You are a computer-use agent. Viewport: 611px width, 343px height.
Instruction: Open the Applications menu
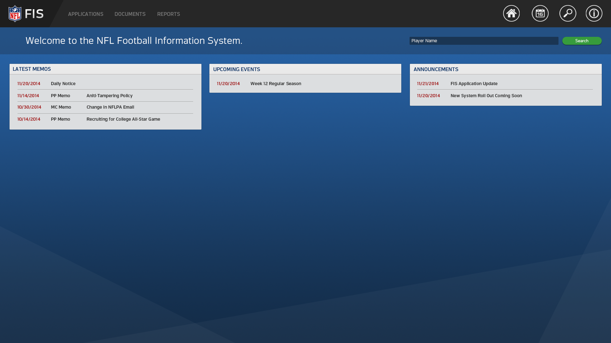click(86, 14)
